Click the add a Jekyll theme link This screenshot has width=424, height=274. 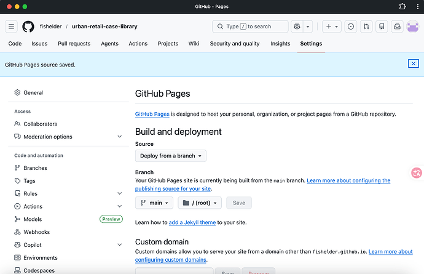(192, 222)
